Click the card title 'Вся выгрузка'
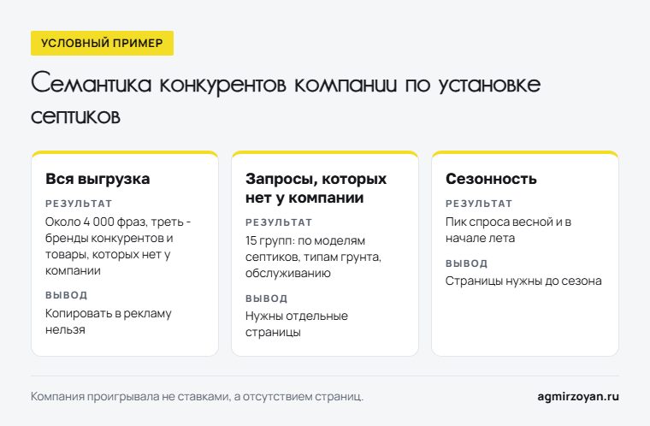650x426 pixels. 97,179
